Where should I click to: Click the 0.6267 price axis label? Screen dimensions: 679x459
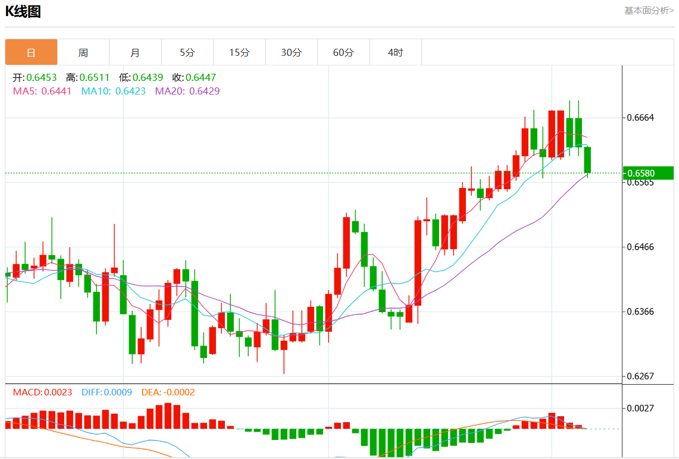point(640,376)
